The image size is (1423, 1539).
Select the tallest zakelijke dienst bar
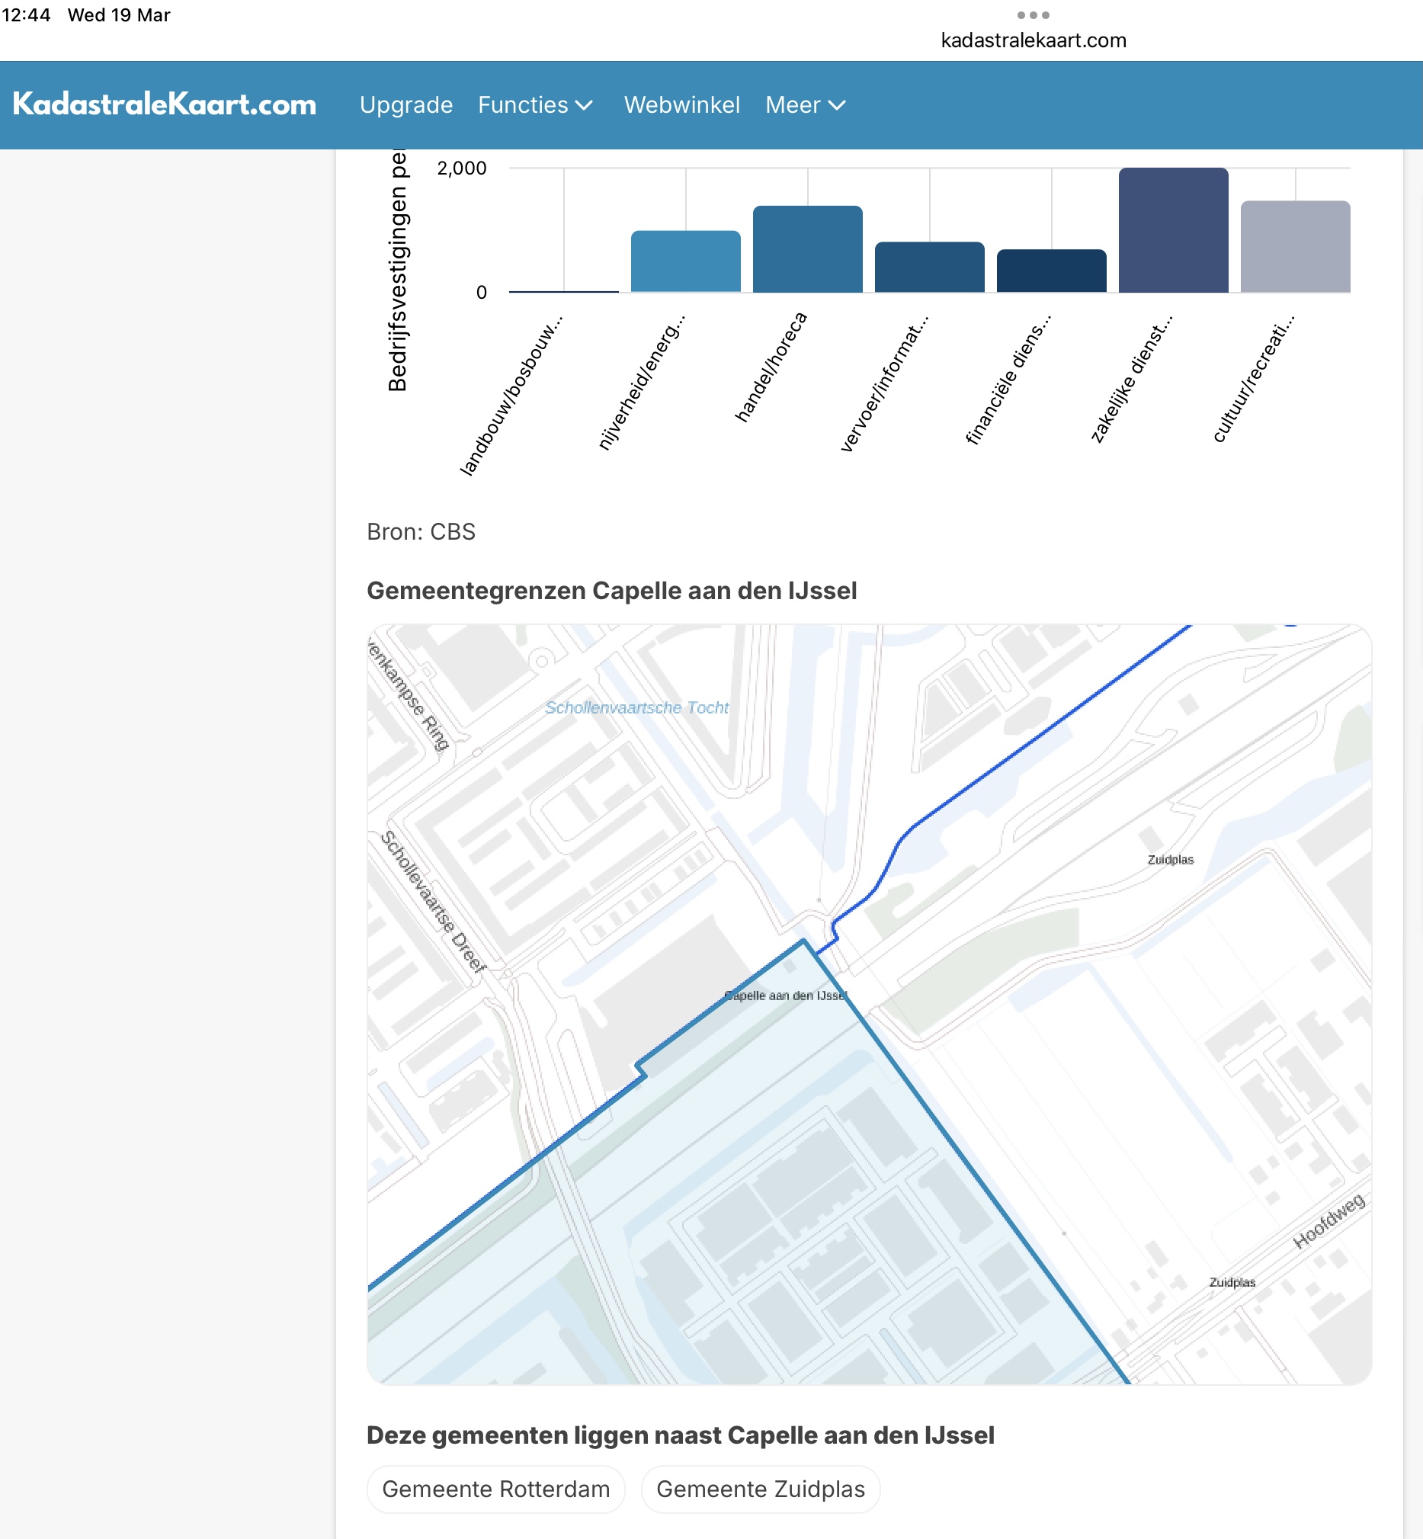1173,230
